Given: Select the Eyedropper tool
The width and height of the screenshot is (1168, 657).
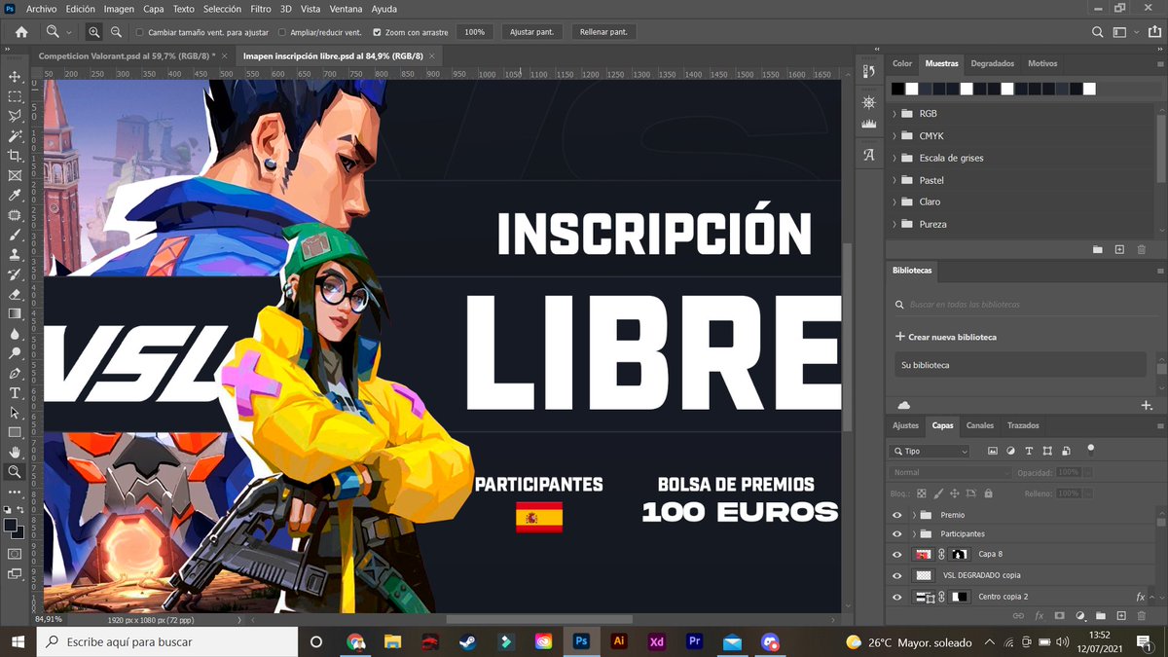Looking at the screenshot, I should click(x=15, y=196).
